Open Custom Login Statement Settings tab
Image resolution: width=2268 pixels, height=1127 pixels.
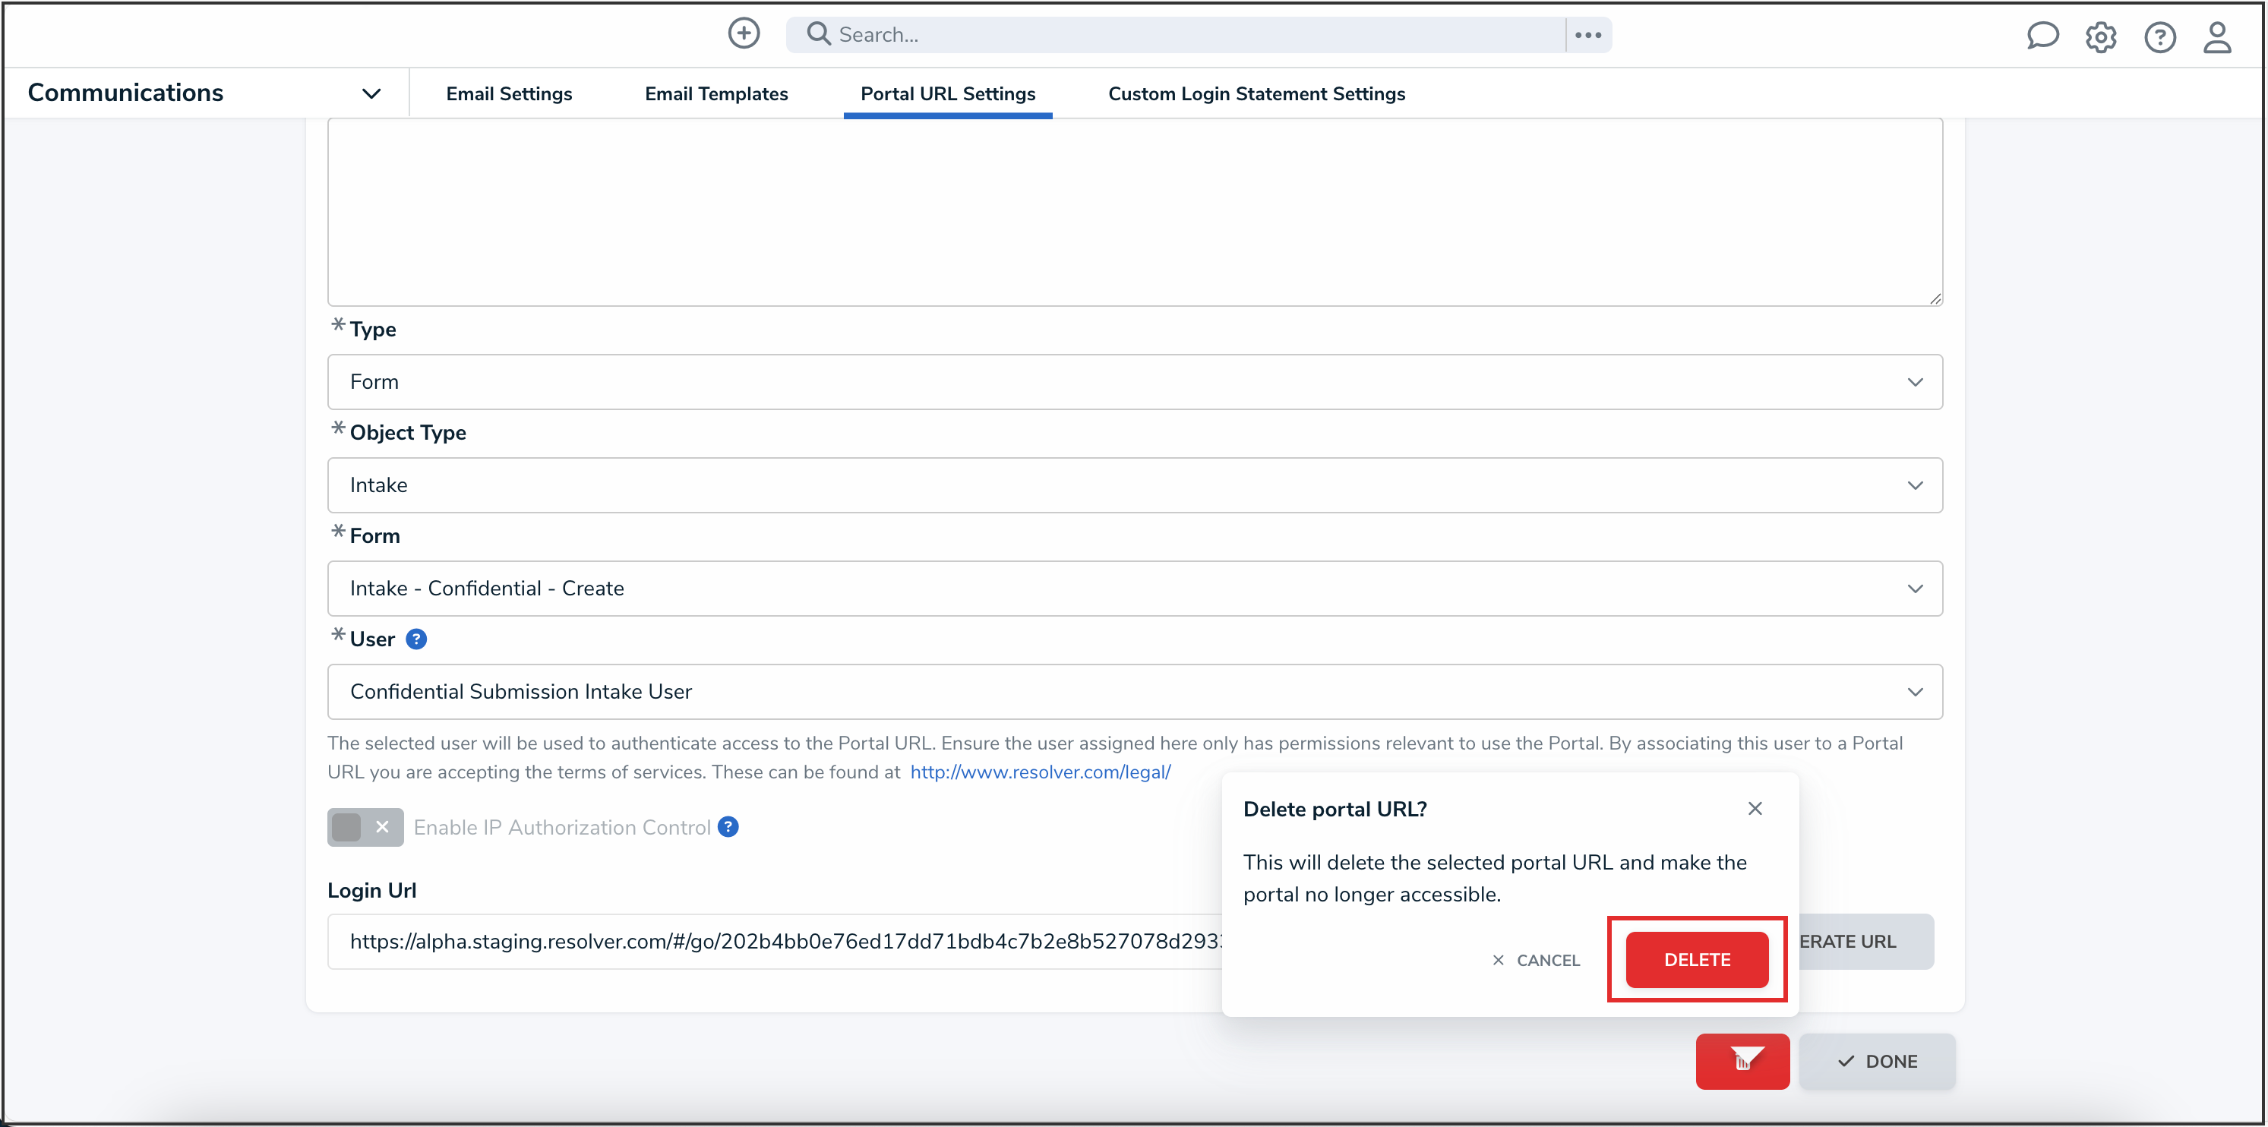1256,93
